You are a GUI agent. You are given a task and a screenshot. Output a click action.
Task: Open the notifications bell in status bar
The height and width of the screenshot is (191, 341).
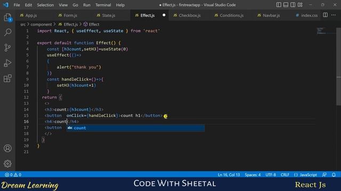pyautogui.click(x=334, y=175)
